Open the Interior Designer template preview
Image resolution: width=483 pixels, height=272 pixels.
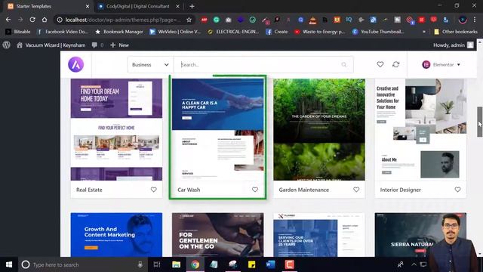[x=420, y=129]
